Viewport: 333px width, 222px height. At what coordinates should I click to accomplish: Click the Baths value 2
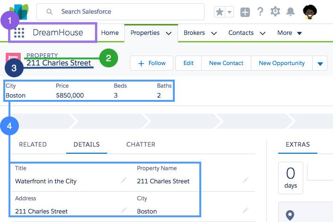[x=159, y=95]
